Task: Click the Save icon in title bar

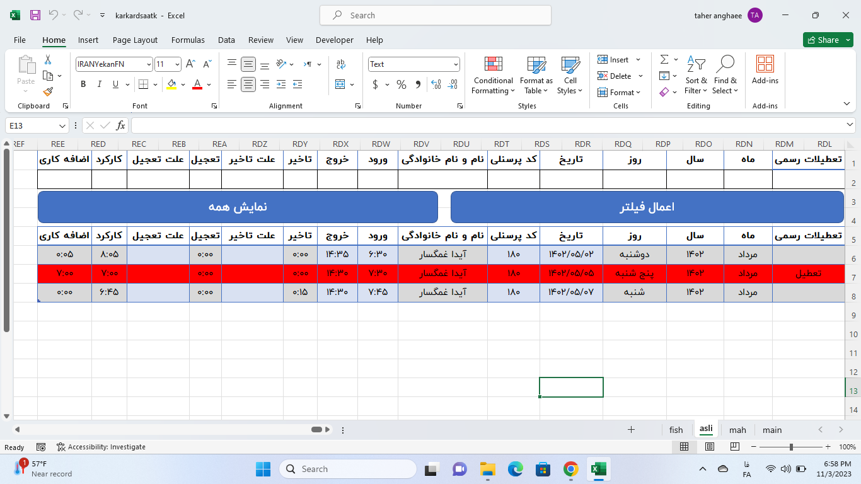Action: [35, 15]
